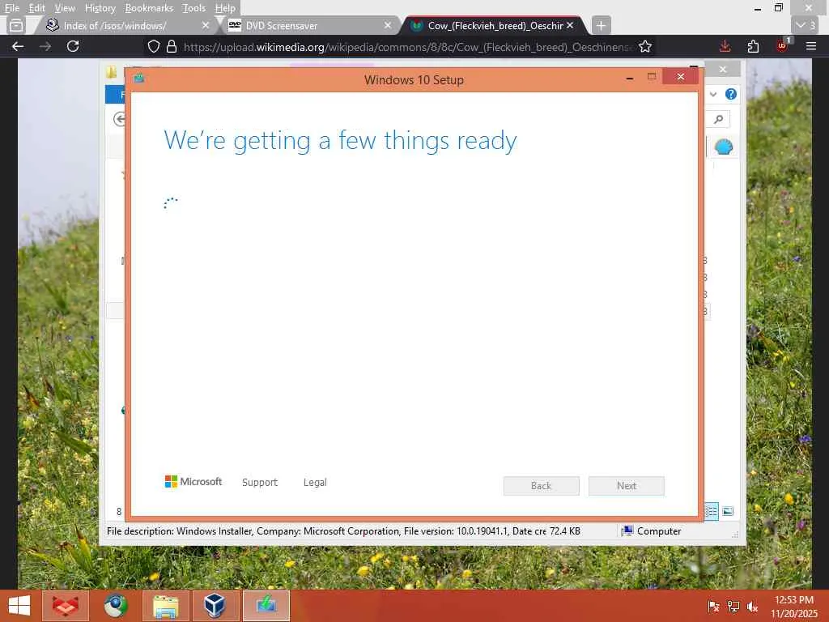Select the Windows Setup taskbar icon
This screenshot has height=622, width=829.
click(x=266, y=606)
